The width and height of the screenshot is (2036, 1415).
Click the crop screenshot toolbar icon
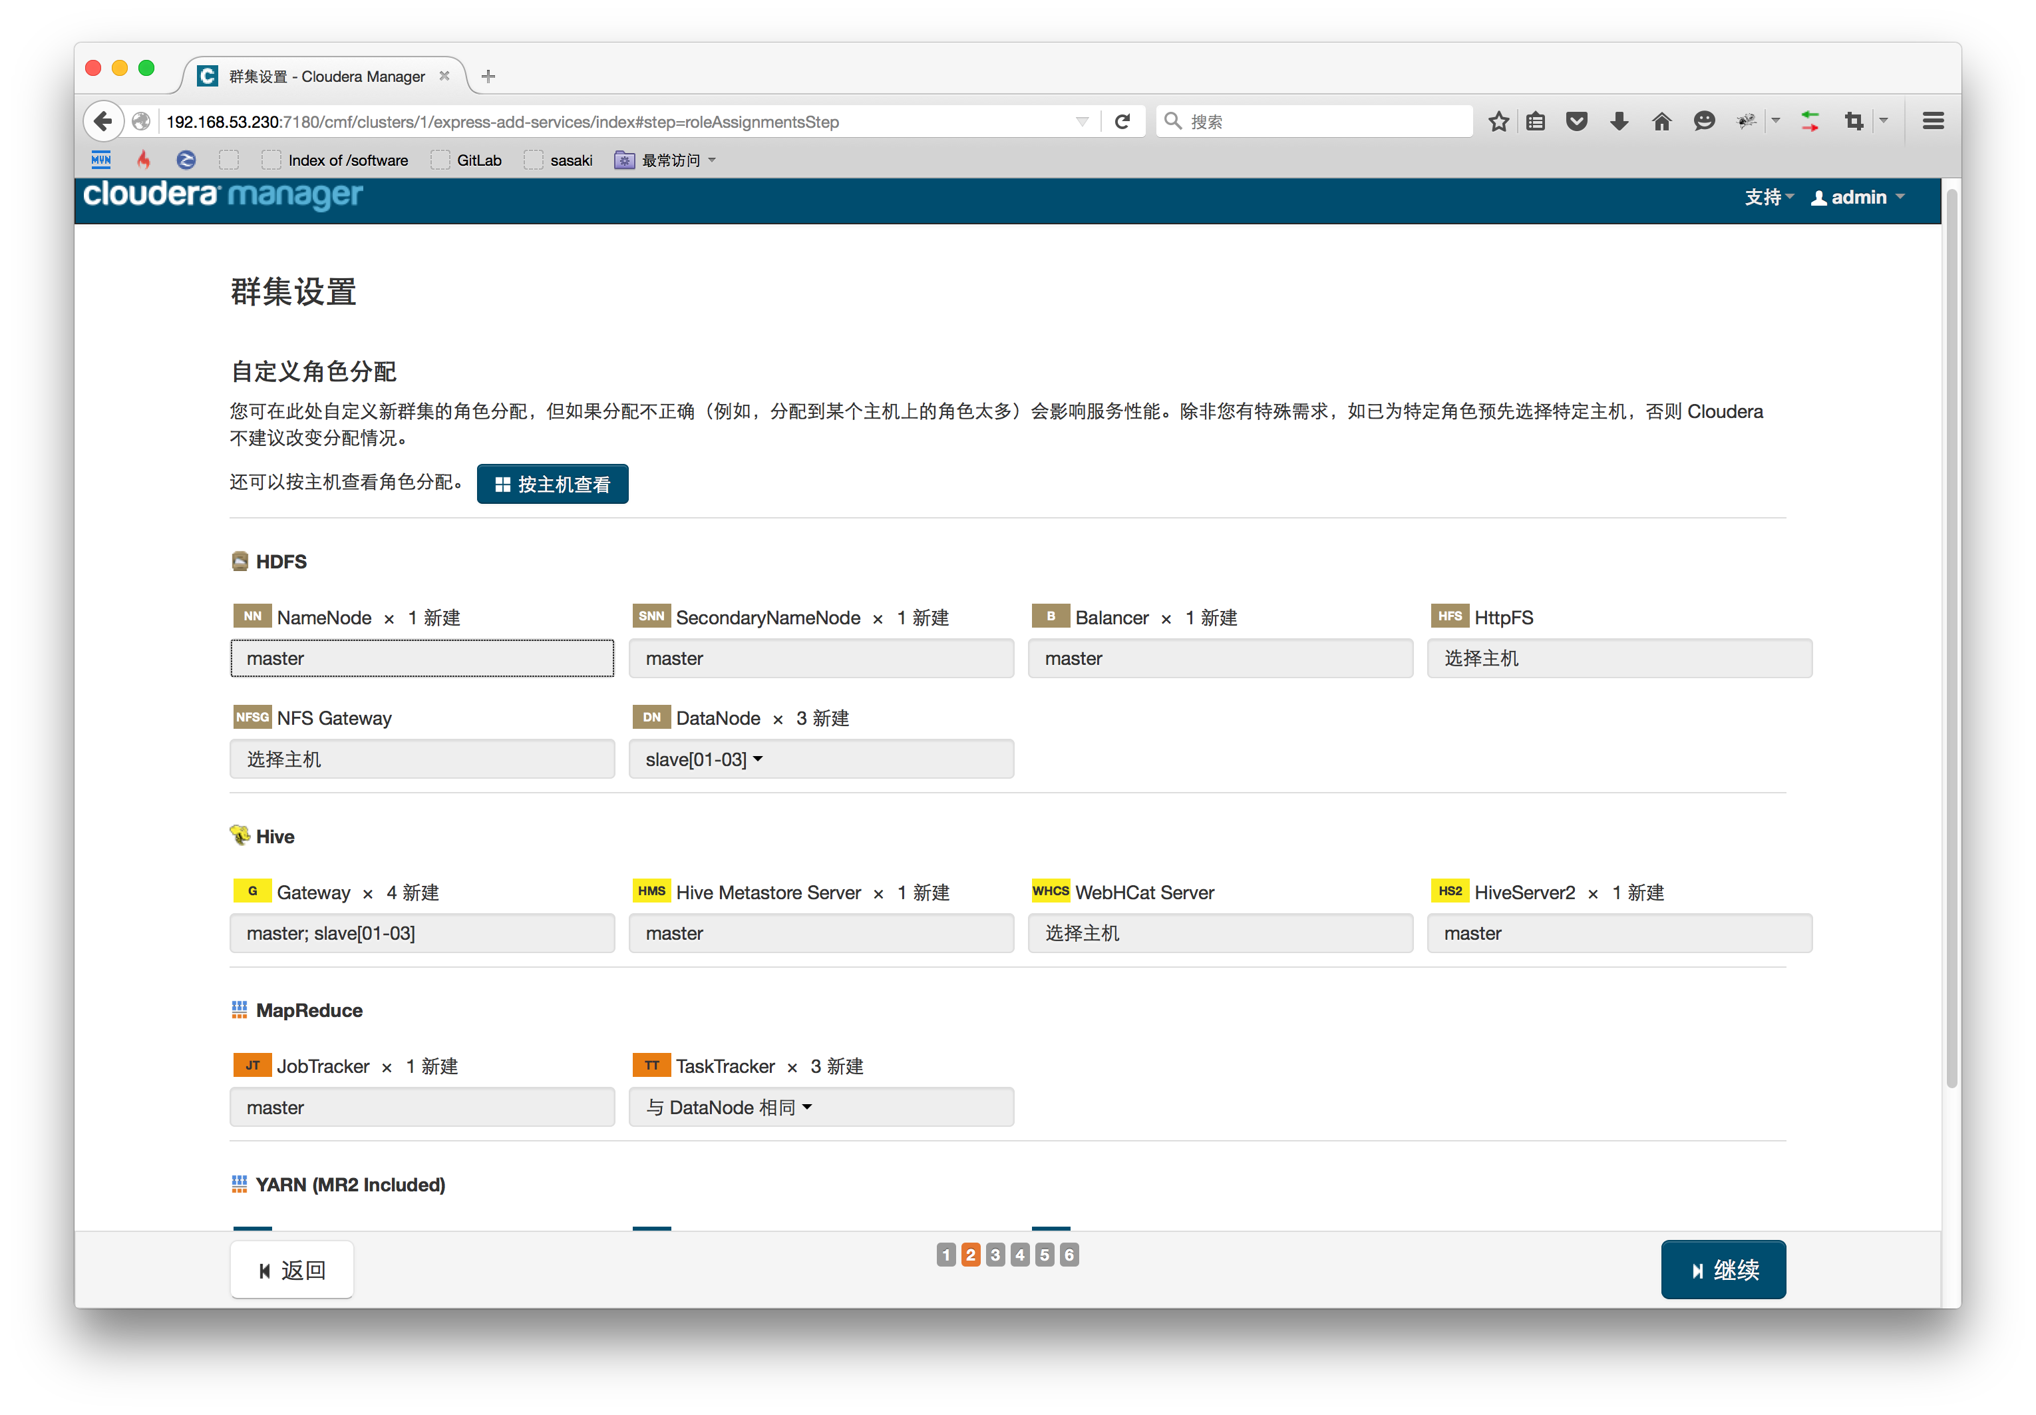1854,121
